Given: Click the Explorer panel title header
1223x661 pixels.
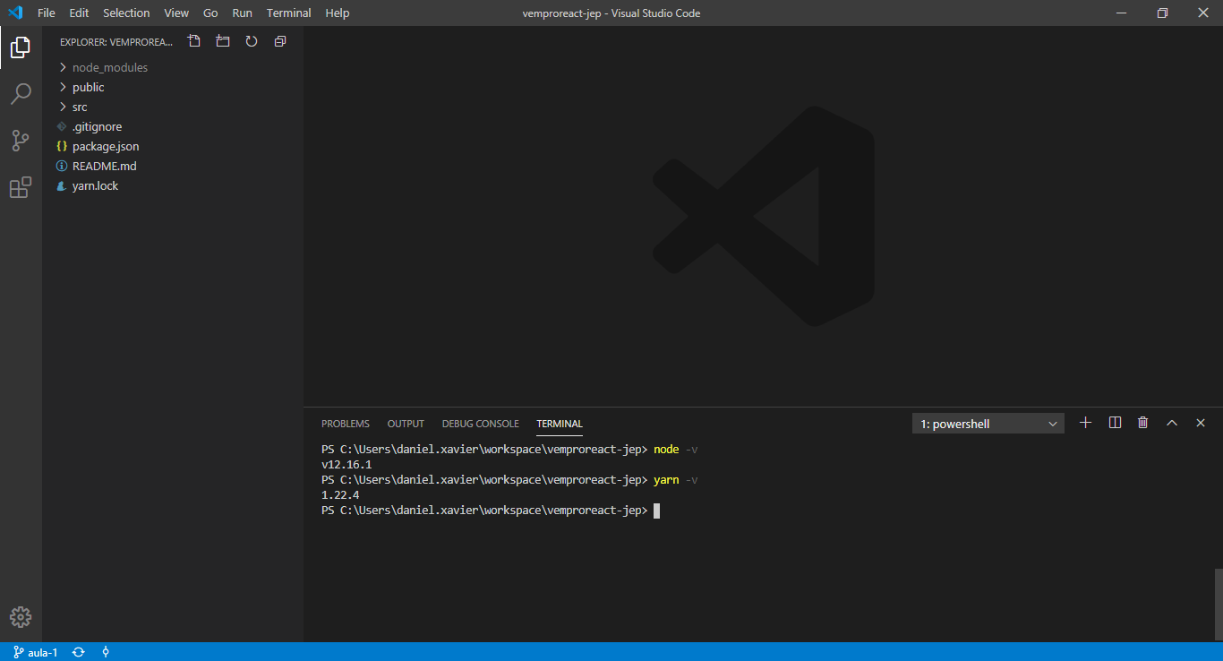Looking at the screenshot, I should [x=116, y=41].
